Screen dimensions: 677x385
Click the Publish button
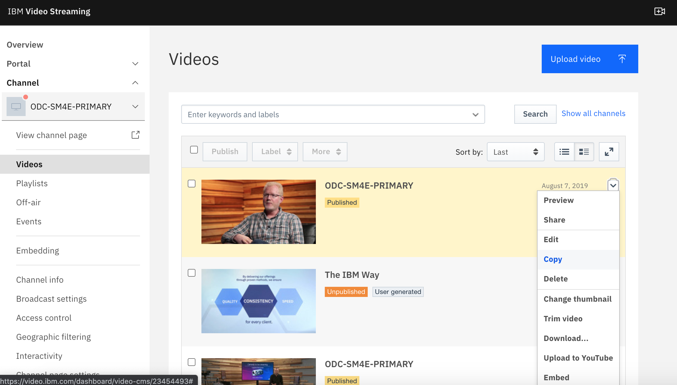(x=225, y=152)
